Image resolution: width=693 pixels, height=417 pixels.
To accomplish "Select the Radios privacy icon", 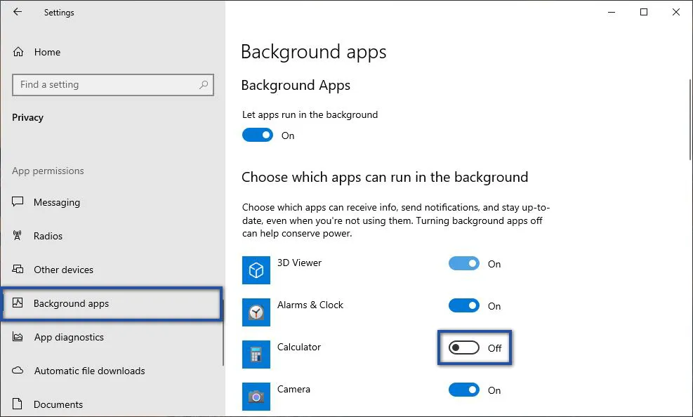I will click(x=19, y=236).
